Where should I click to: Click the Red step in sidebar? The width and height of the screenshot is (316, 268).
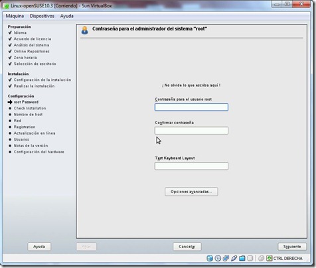[x=17, y=121]
